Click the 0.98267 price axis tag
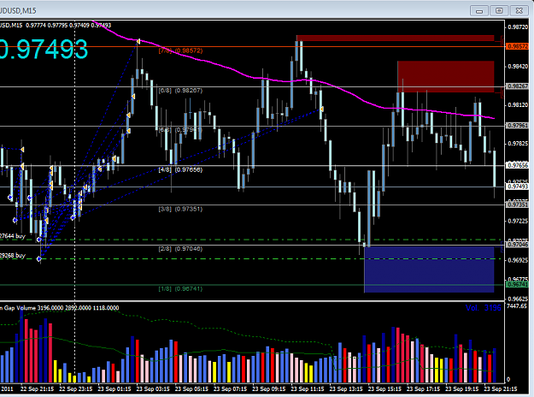Image resolution: width=534 pixels, height=397 pixels. pyautogui.click(x=517, y=86)
